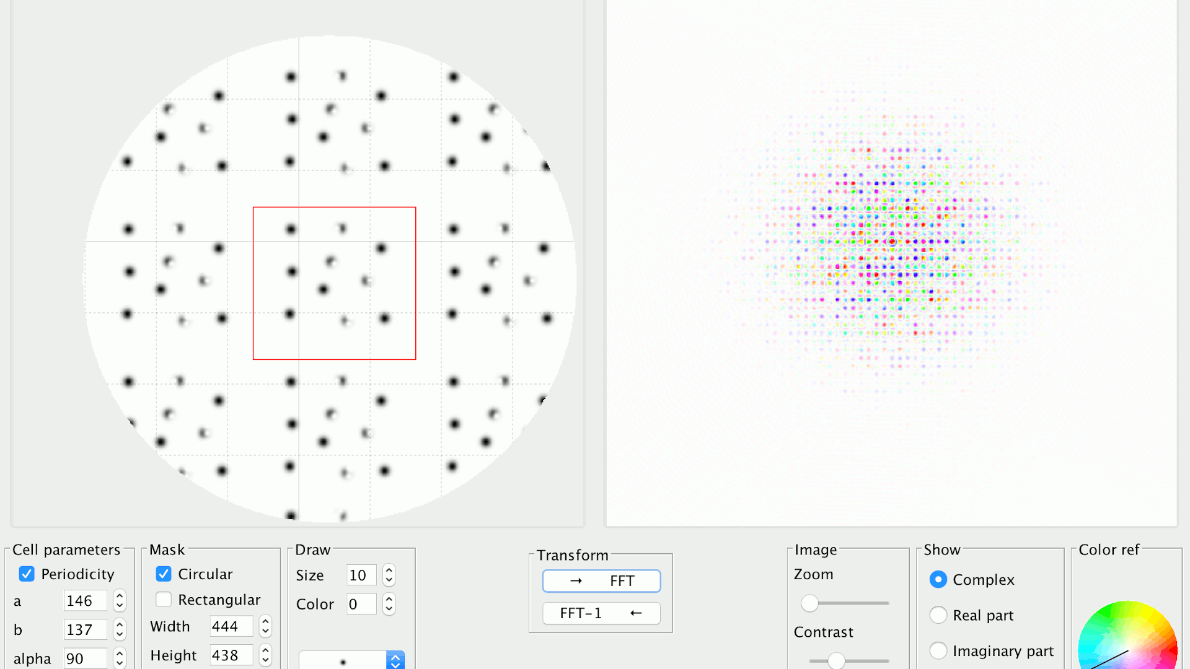The height and width of the screenshot is (669, 1190).
Task: Select the Real part display option
Action: [938, 615]
